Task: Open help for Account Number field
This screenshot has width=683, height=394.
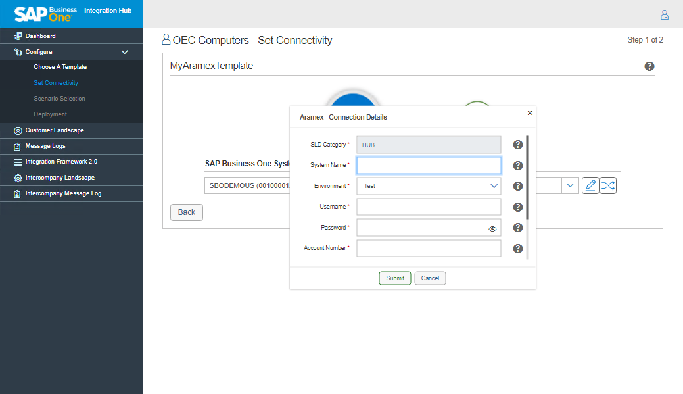Action: pyautogui.click(x=518, y=249)
